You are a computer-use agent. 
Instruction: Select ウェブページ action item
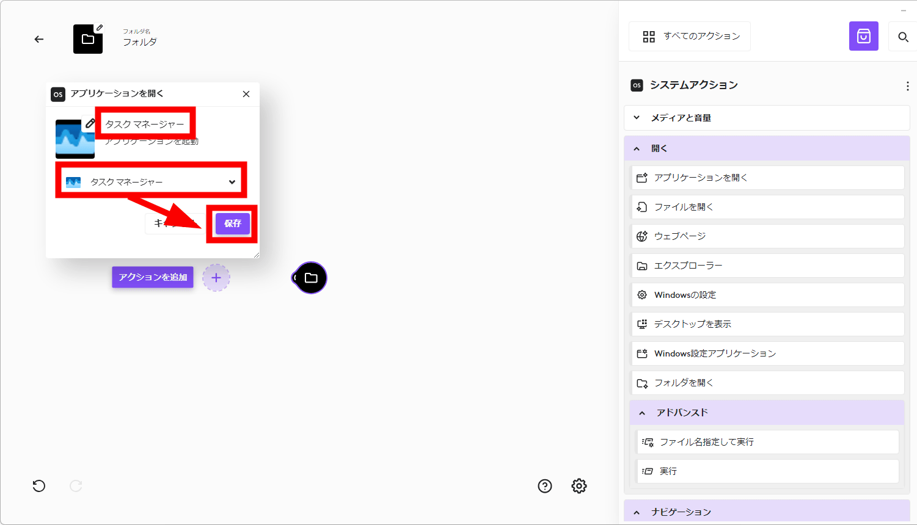coord(767,236)
